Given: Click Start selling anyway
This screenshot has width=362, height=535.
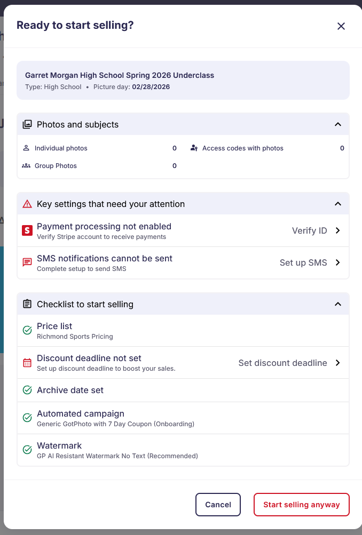Looking at the screenshot, I should pos(301,504).
